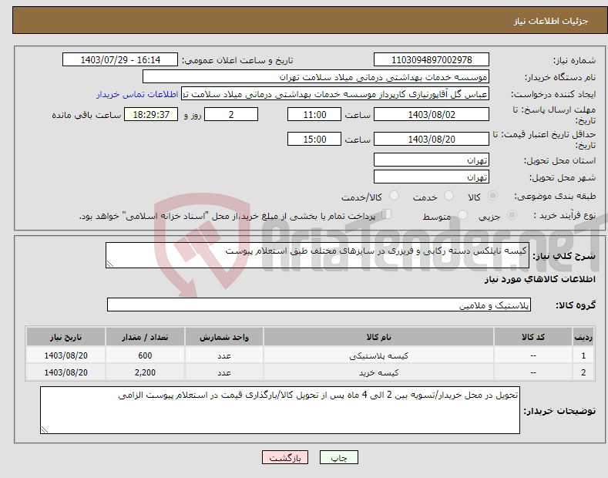Click the need number field 1103094897002978
The image size is (608, 478).
tap(432, 60)
